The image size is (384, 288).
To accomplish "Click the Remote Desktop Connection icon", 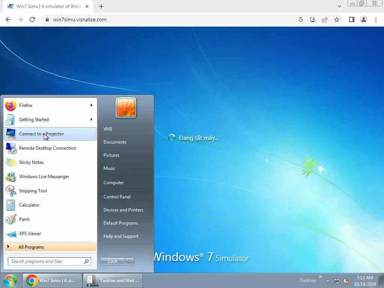I will click(11, 148).
